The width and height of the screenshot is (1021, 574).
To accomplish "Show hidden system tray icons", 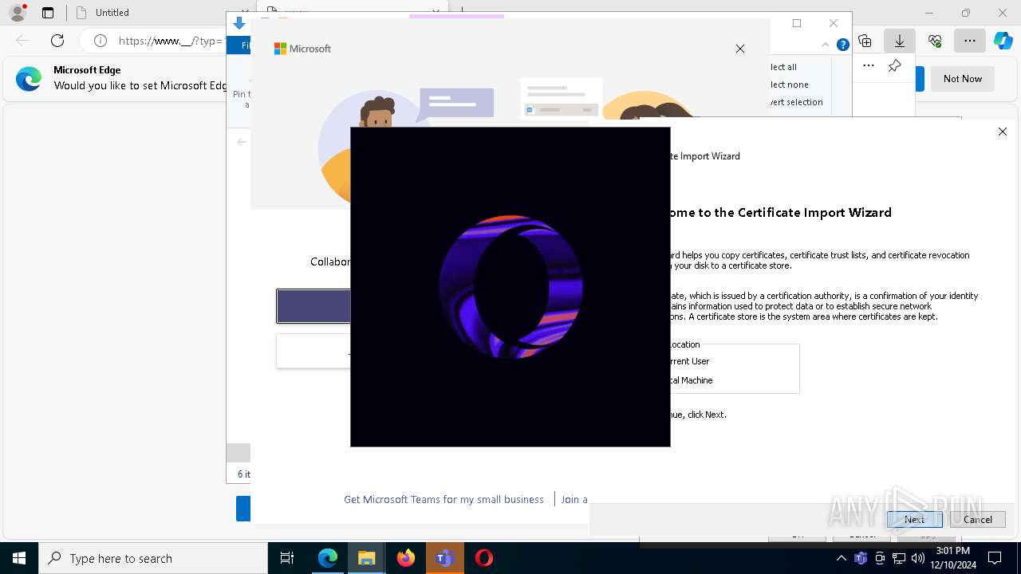I will click(x=842, y=558).
